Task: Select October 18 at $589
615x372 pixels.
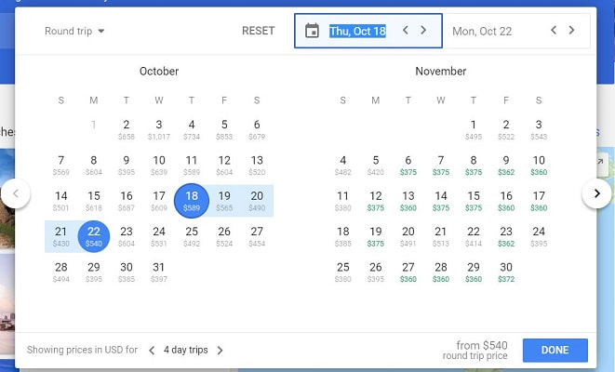Action: pos(192,200)
